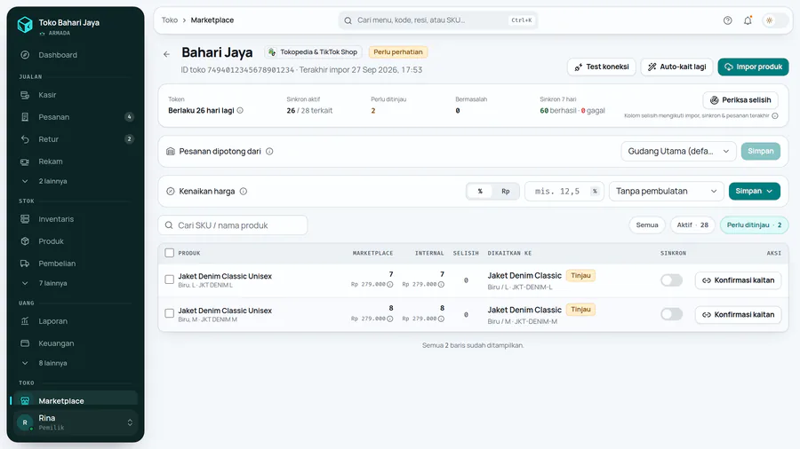Click the store ID '7494012345678901234'

pos(251,70)
